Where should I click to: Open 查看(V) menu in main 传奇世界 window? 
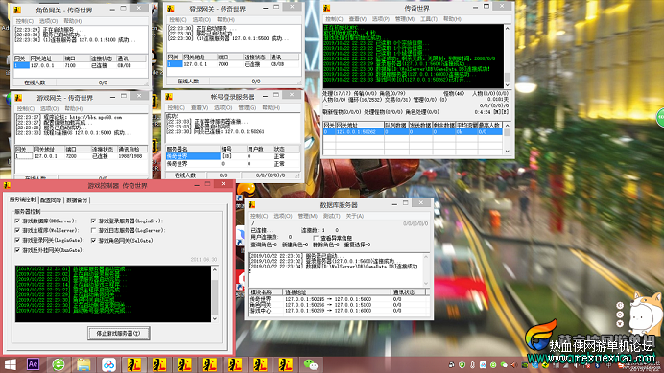(357, 19)
